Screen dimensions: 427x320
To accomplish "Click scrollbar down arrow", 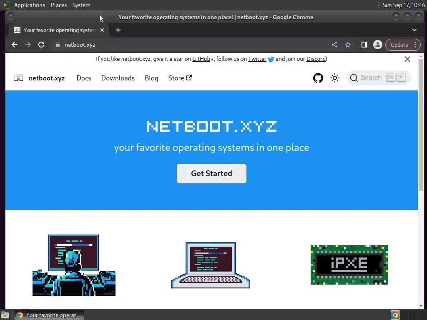I will 421,306.
